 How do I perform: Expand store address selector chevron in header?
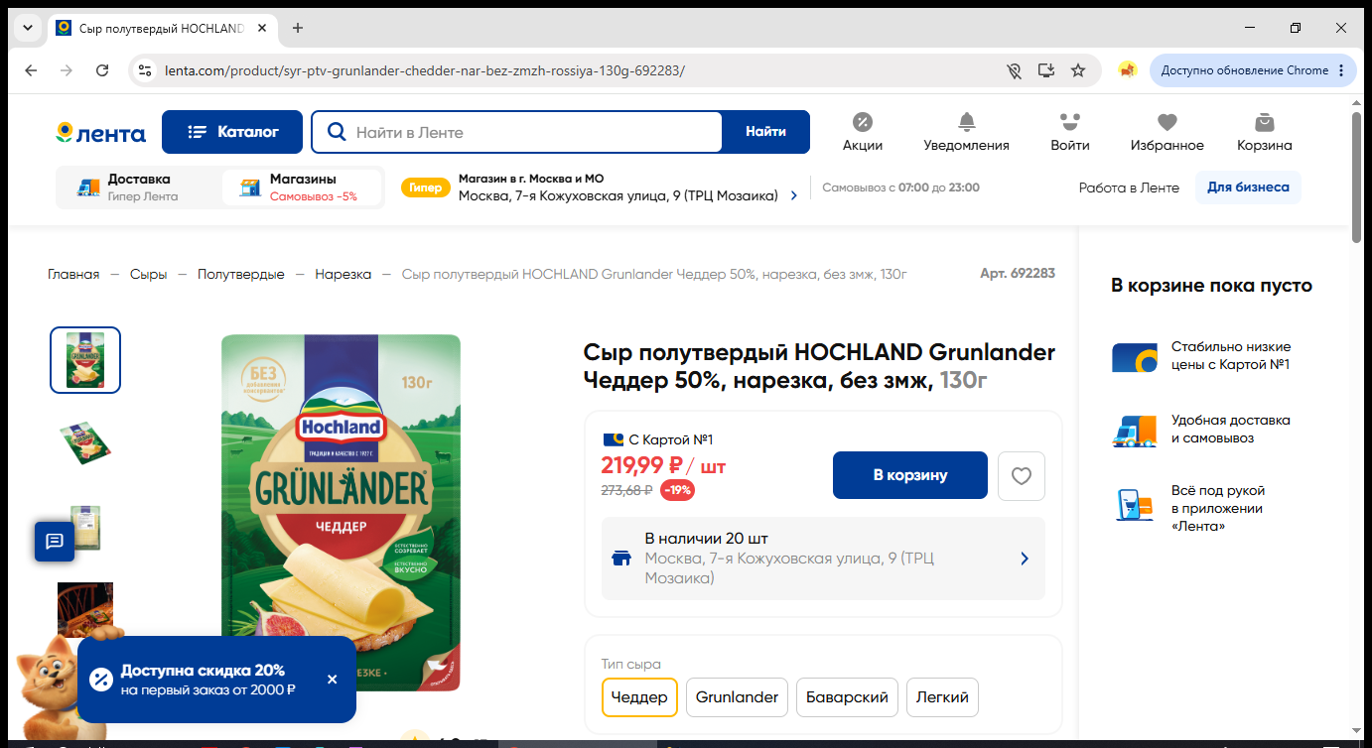coord(793,196)
